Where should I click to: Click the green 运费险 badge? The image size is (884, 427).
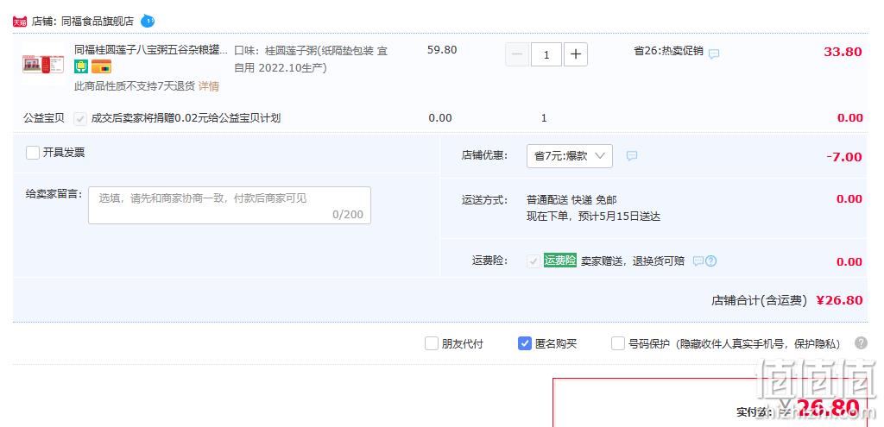pyautogui.click(x=559, y=261)
